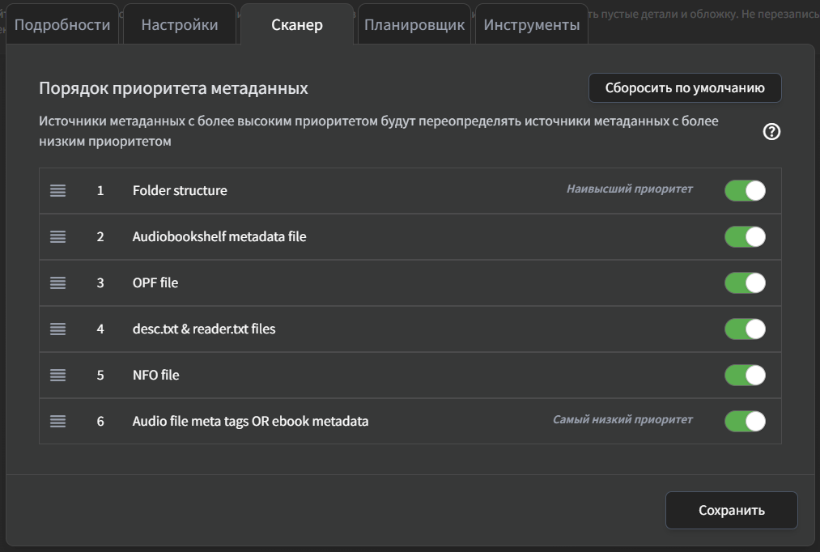Click the help question mark icon
Viewport: 820px width, 552px height.
click(771, 132)
